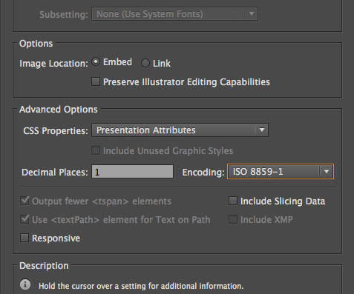Open the CSS Properties dropdown
354x294 pixels.
coord(180,130)
